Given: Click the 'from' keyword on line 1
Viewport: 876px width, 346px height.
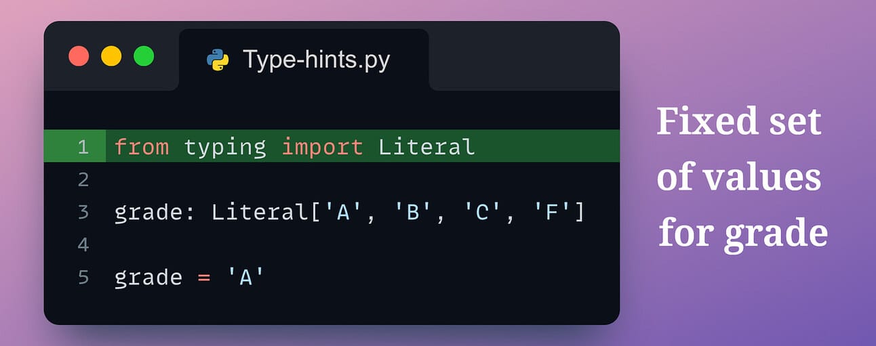Looking at the screenshot, I should pyautogui.click(x=142, y=147).
